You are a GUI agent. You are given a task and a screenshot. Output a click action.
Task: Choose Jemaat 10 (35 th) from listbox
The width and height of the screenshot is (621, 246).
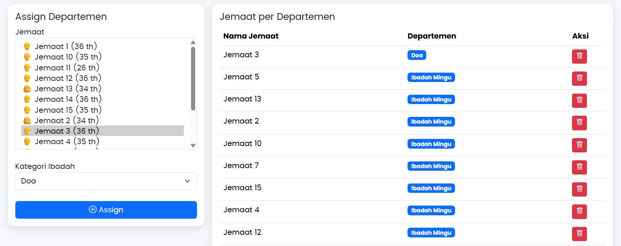68,57
